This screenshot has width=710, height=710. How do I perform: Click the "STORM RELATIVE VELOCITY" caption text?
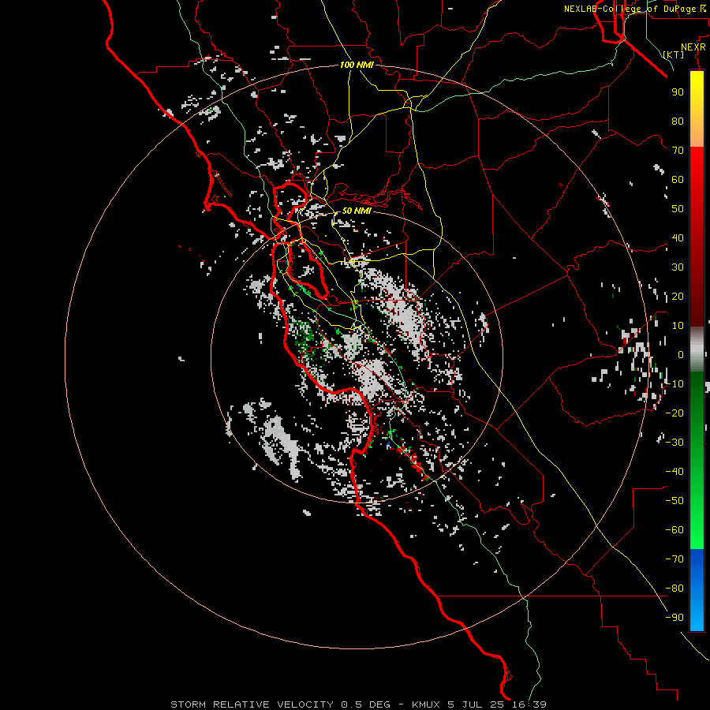point(252,704)
